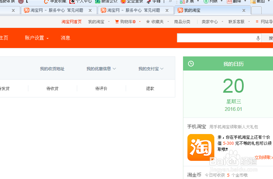Open the 联系客服 link

237,22
